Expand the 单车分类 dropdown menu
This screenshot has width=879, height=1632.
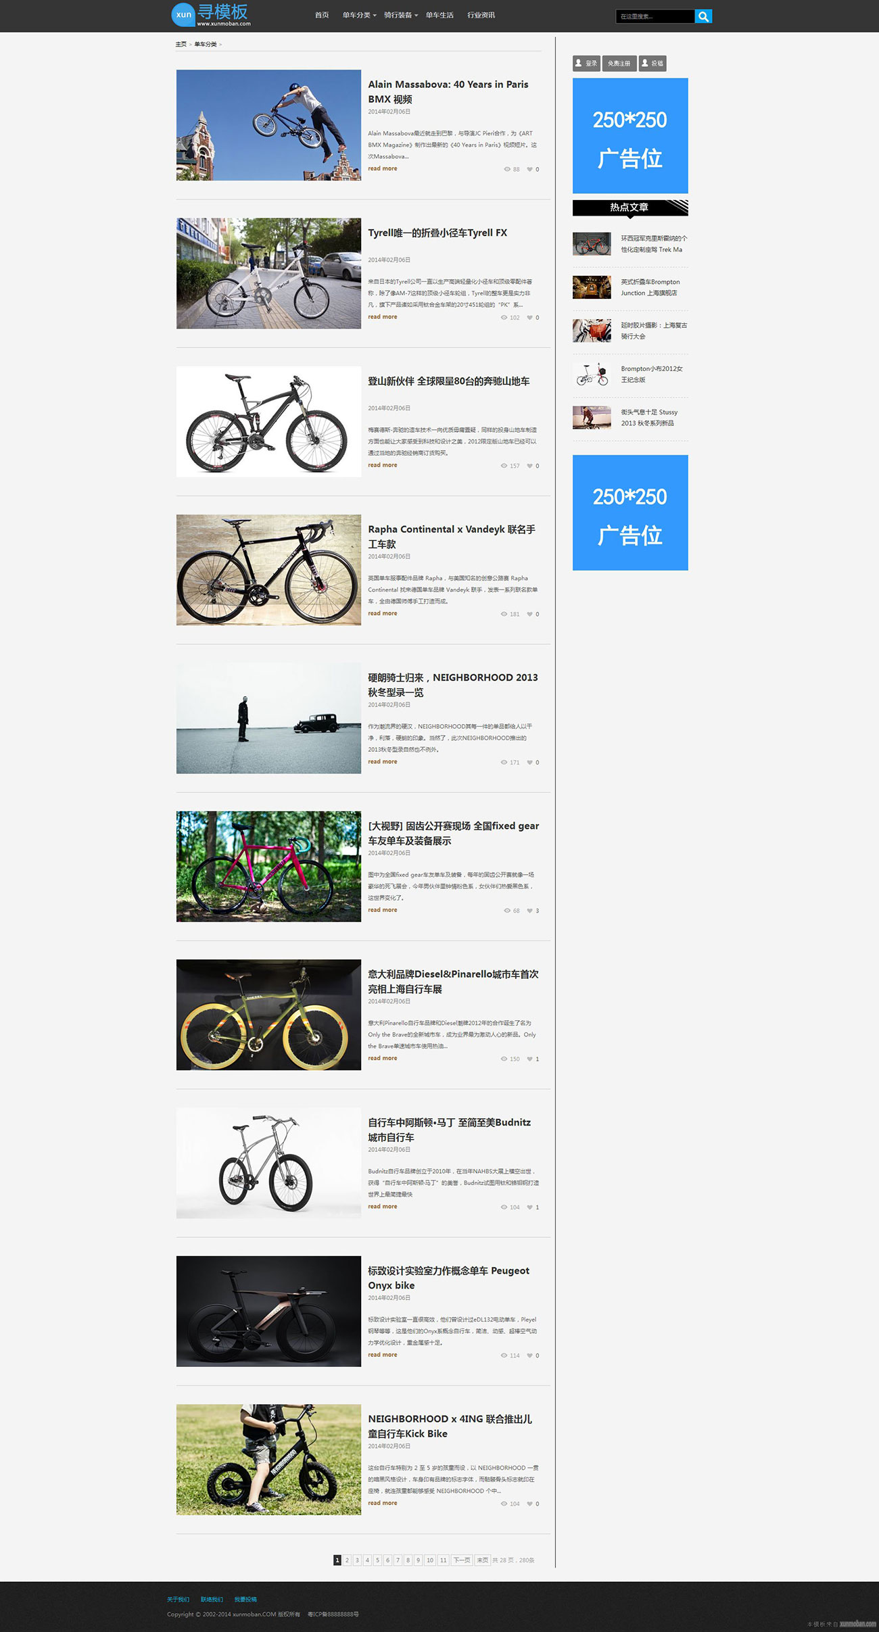coord(359,15)
